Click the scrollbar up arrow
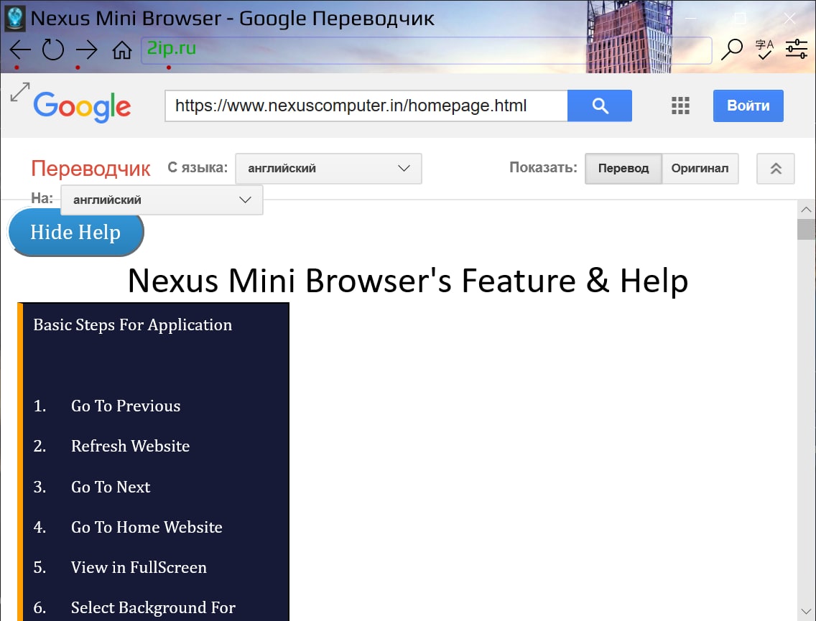816x621 pixels. [x=806, y=210]
